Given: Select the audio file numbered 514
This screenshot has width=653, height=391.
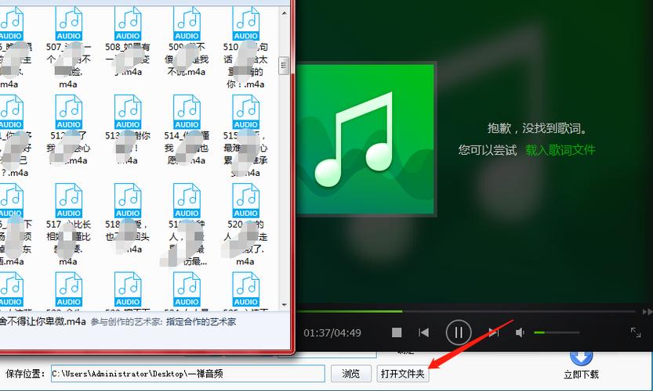Looking at the screenshot, I should pyautogui.click(x=187, y=131).
